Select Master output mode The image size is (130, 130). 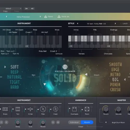click(x=87, y=122)
